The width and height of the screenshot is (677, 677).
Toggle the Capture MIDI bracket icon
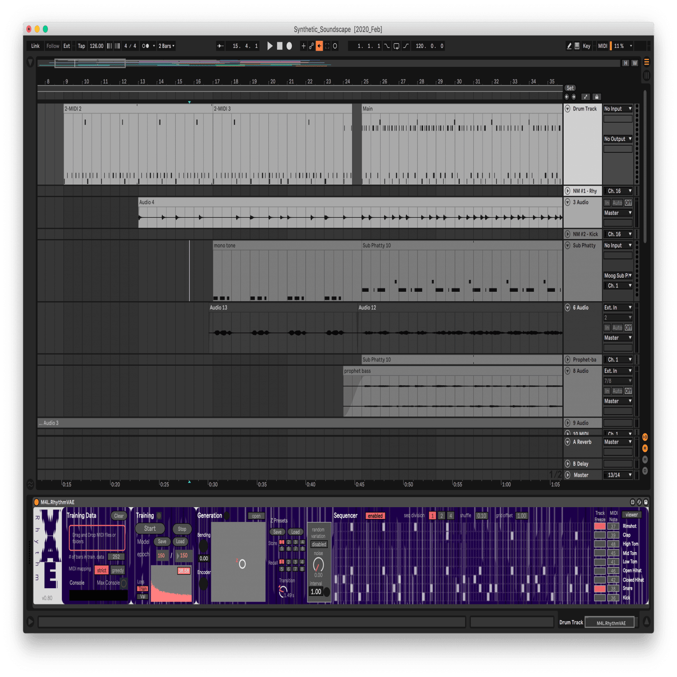[327, 46]
